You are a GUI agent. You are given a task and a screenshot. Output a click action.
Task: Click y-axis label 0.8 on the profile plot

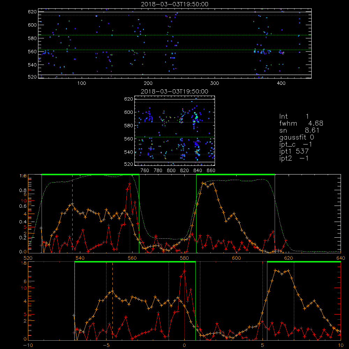click(23, 190)
